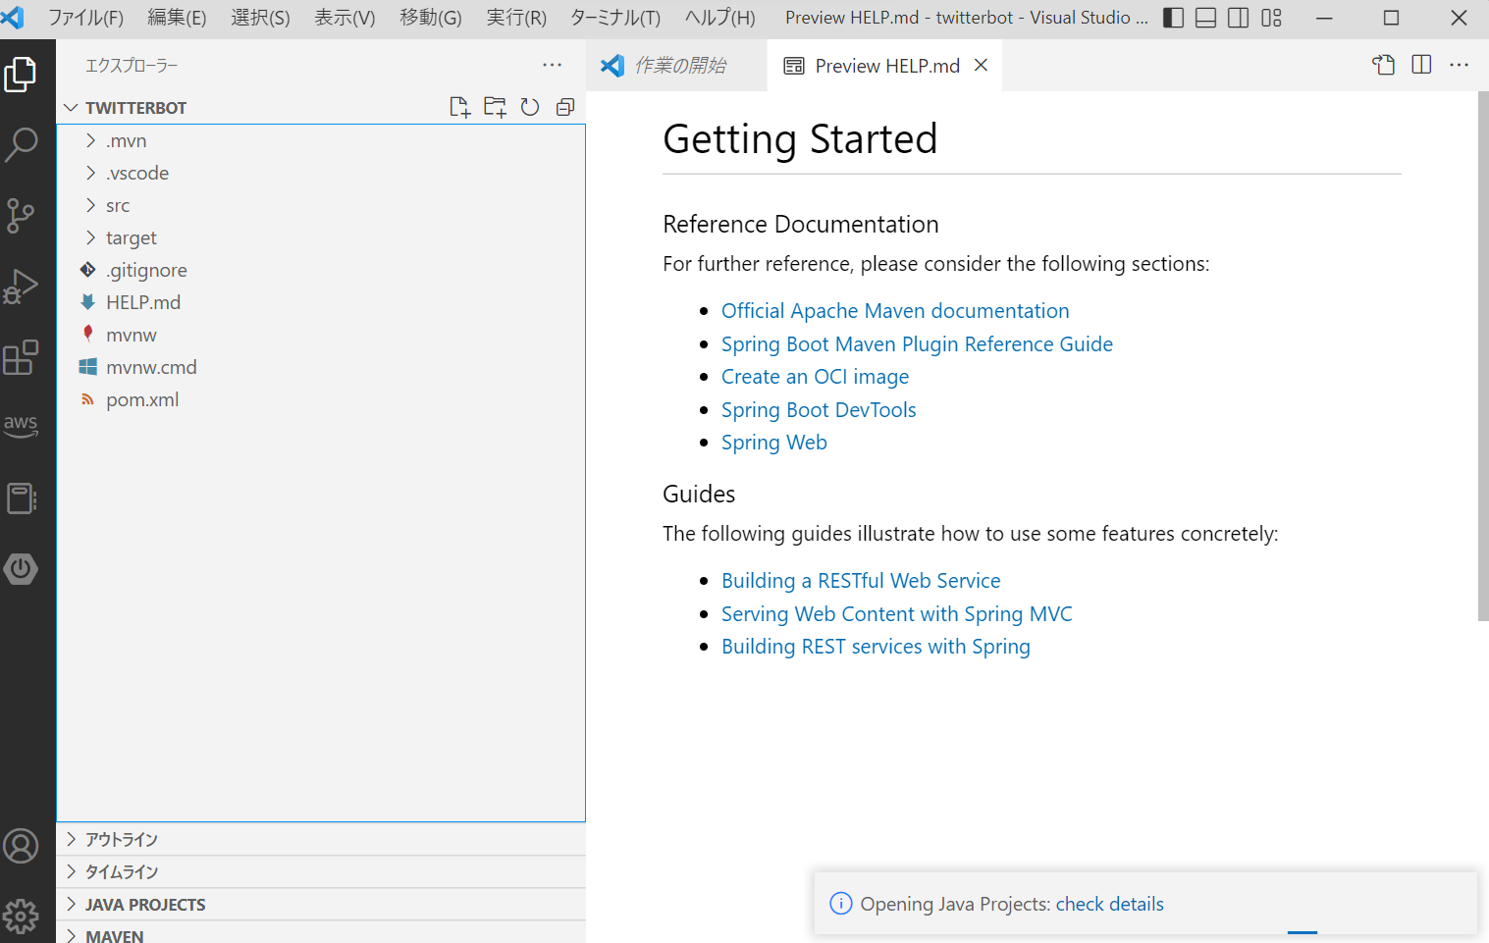Select the .gitignore file
This screenshot has height=943, width=1489.
click(x=321, y=270)
